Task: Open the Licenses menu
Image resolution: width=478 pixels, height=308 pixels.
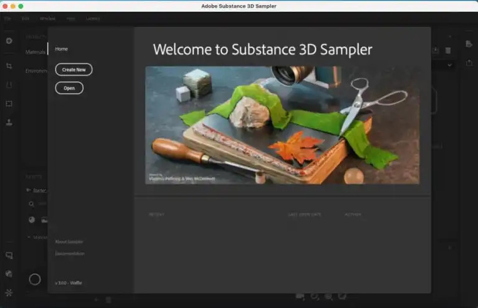Action: [93, 19]
